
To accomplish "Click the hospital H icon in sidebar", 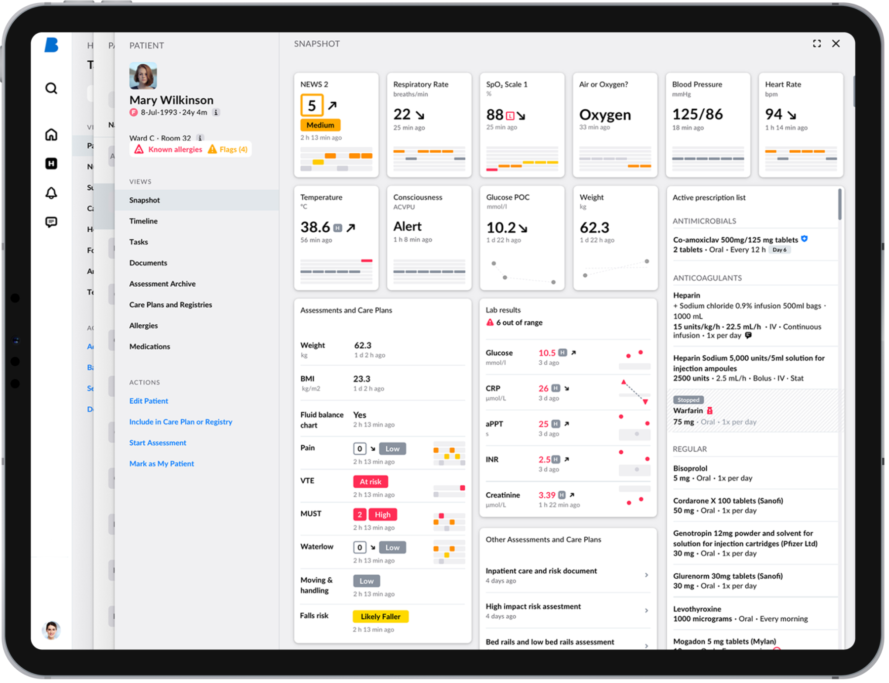I will click(51, 164).
